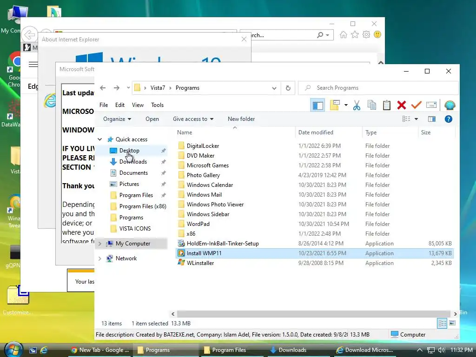Click the red X Delete toolbar icon
This screenshot has width=476, height=357.
pos(401,106)
